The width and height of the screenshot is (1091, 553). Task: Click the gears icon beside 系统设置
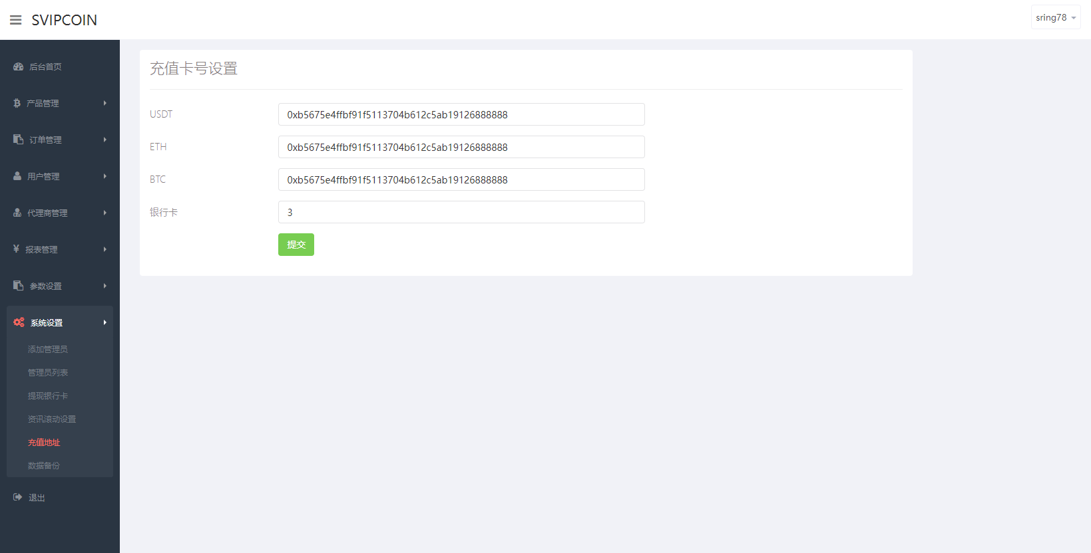[x=19, y=322]
